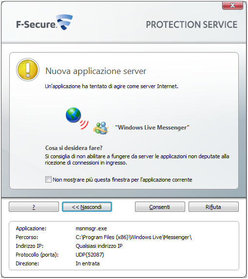Click the blue globe connection icon
The height and width of the screenshot is (279, 248).
(x=74, y=115)
